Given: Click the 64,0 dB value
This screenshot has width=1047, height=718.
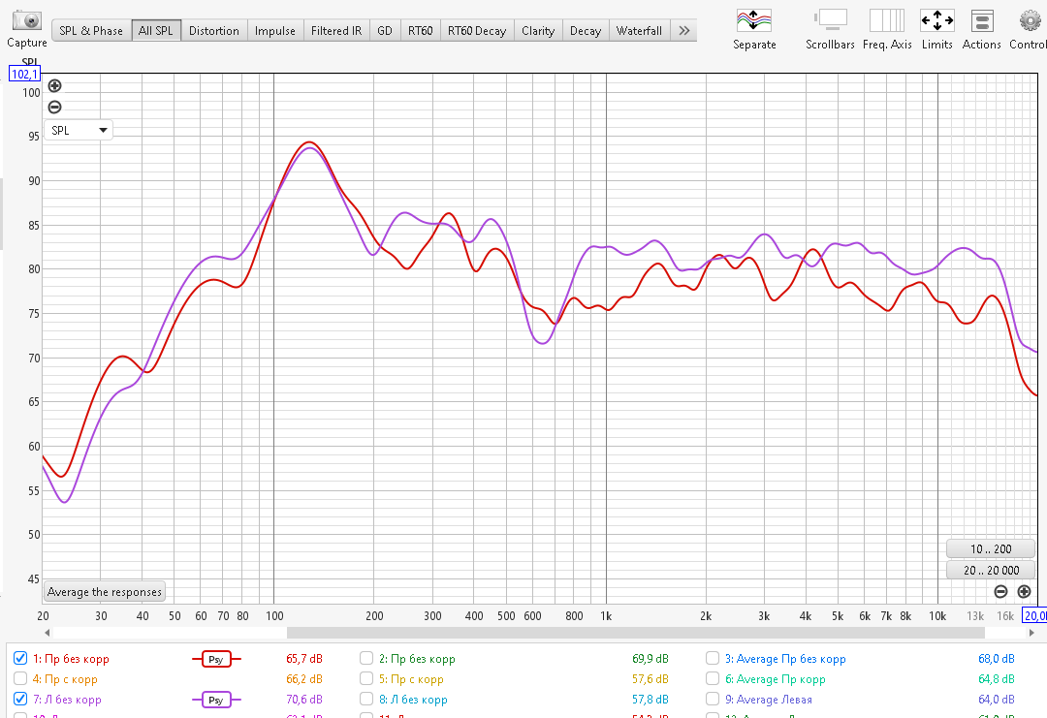Looking at the screenshot, I should click(997, 700).
